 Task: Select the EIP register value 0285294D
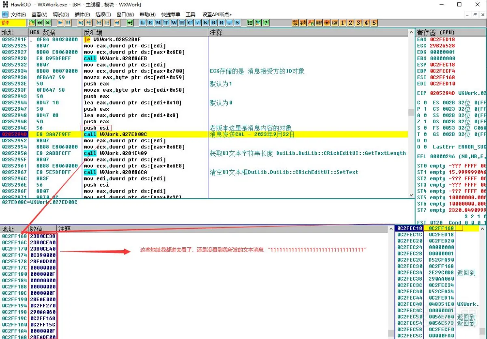(442, 93)
